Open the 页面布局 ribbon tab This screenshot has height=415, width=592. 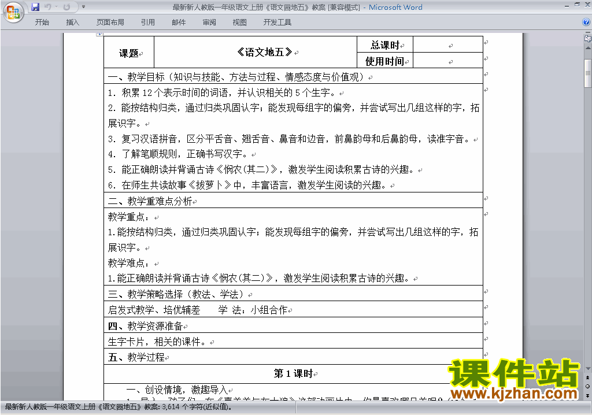pyautogui.click(x=110, y=23)
